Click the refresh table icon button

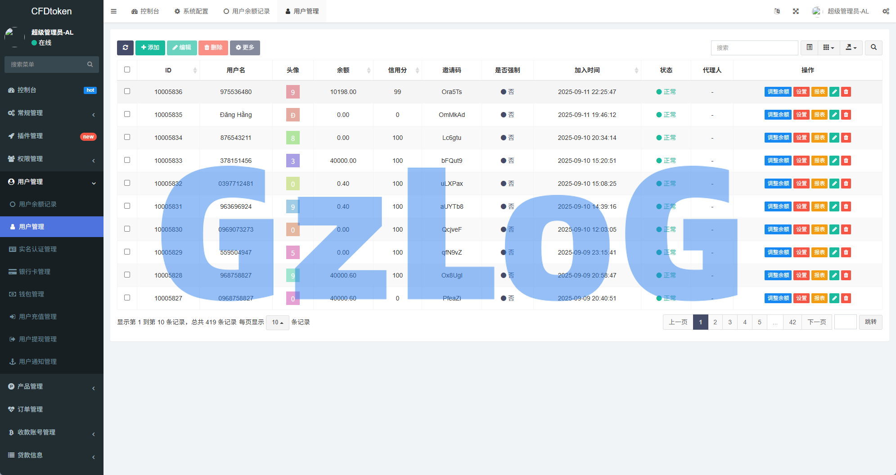[125, 48]
